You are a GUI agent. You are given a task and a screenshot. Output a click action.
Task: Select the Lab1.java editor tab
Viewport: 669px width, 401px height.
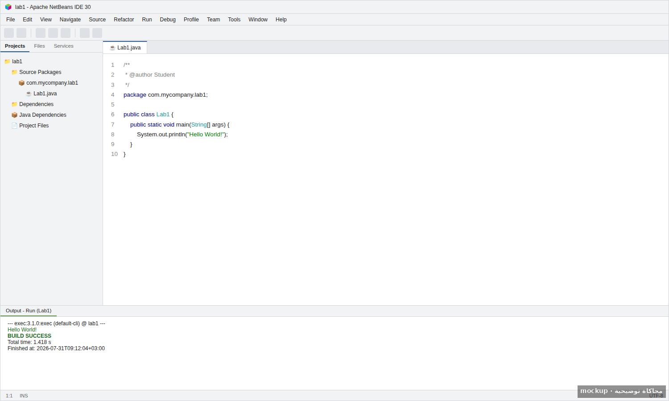[x=125, y=48]
